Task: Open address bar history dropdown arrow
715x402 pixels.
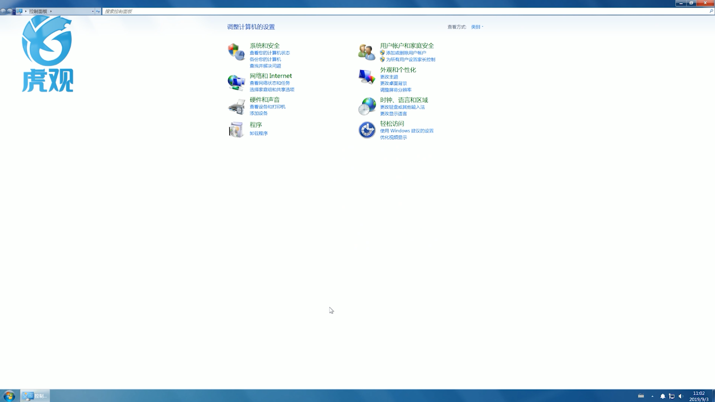Action: (x=93, y=11)
